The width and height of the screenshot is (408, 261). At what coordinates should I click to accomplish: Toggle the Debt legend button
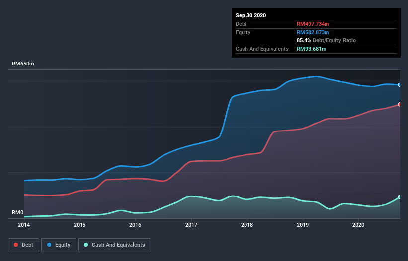click(23, 245)
